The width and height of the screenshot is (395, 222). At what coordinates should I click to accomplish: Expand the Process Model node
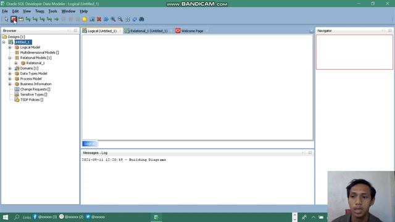pos(10,79)
